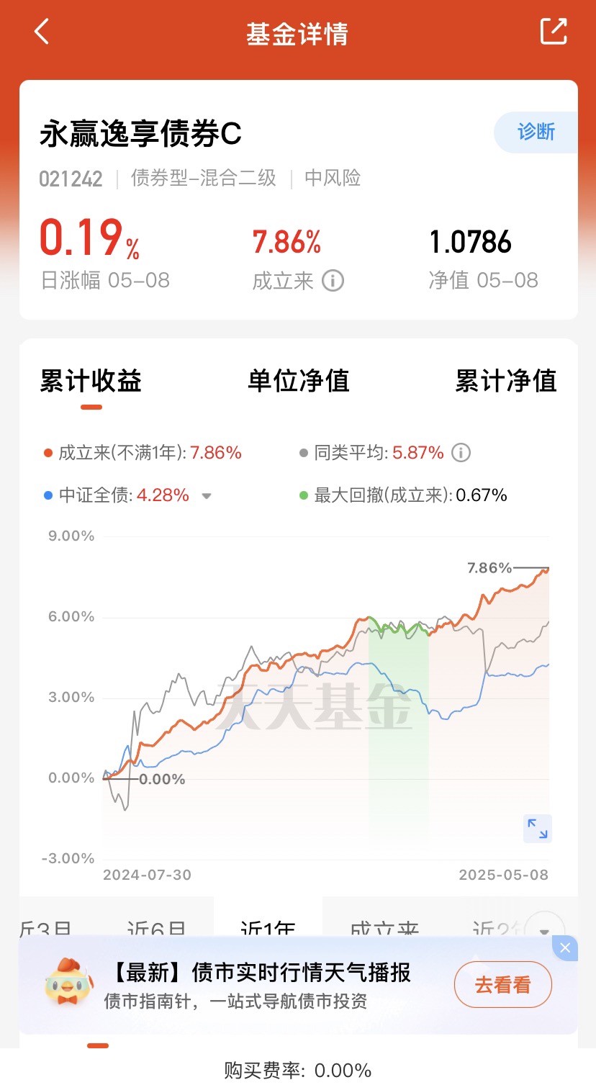Tap the 去看看 button
This screenshot has width=596, height=1085.
click(x=502, y=984)
